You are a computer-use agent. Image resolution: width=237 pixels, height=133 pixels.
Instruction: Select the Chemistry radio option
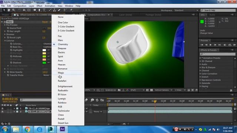coord(63,44)
